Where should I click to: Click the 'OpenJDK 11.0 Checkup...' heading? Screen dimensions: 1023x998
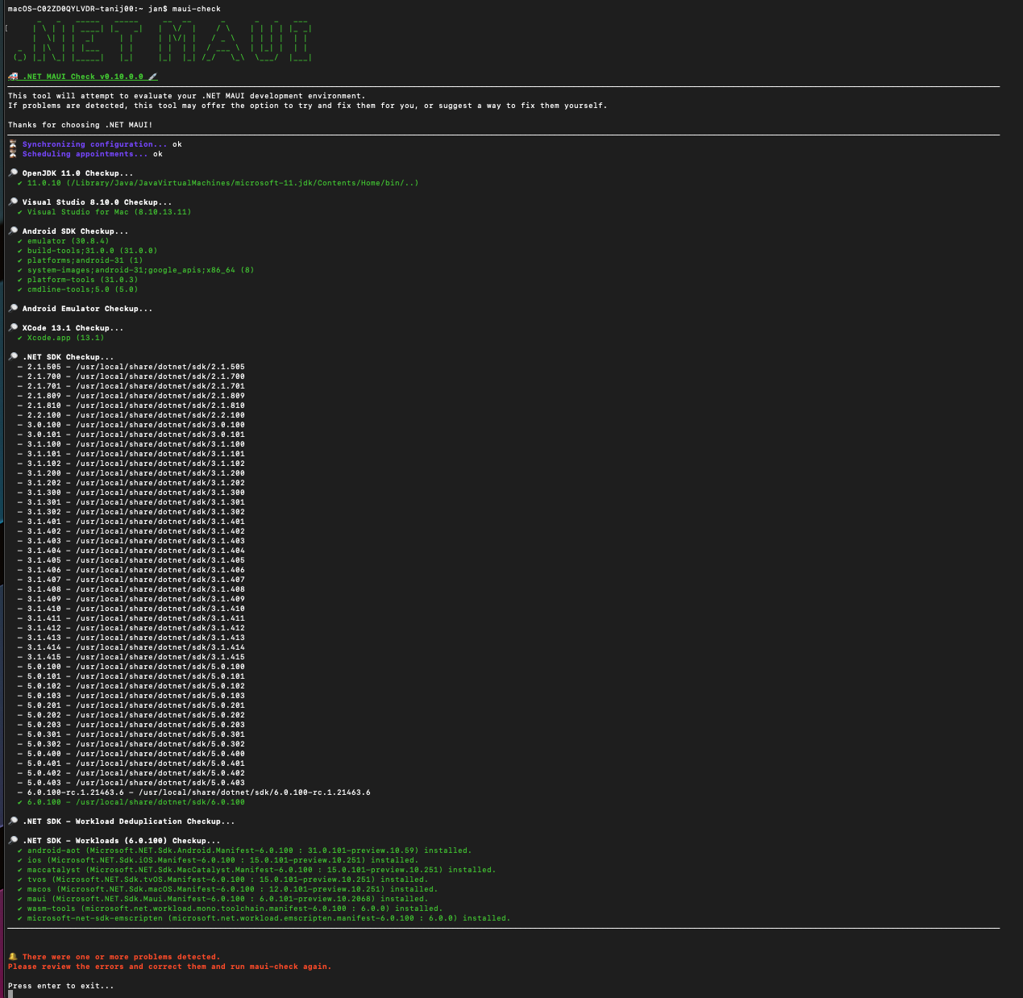point(78,173)
